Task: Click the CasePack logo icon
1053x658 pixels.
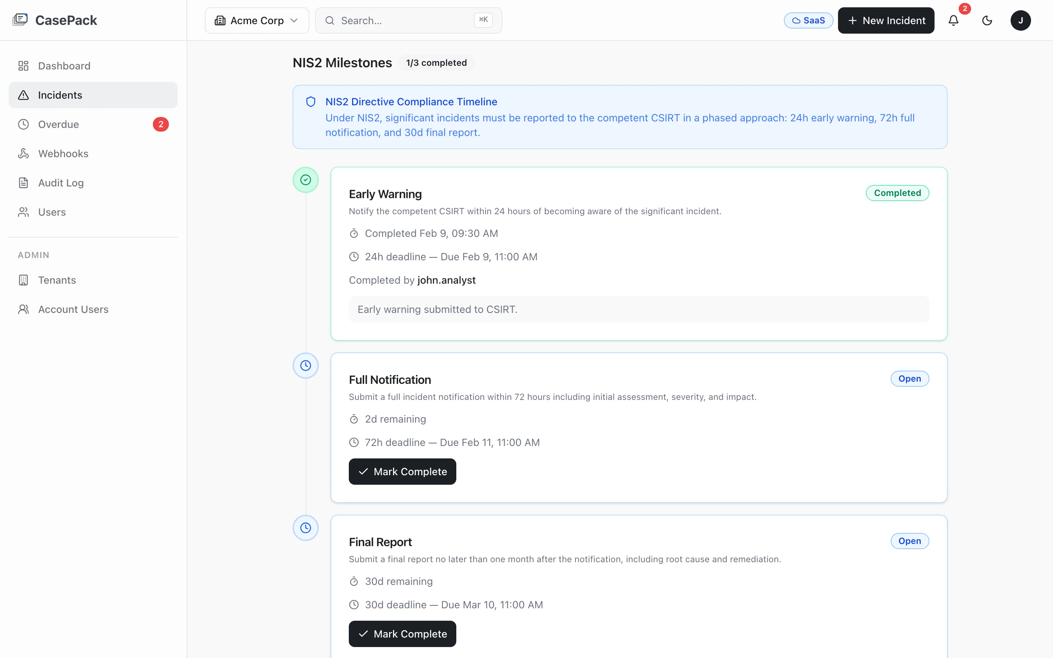Action: click(20, 20)
